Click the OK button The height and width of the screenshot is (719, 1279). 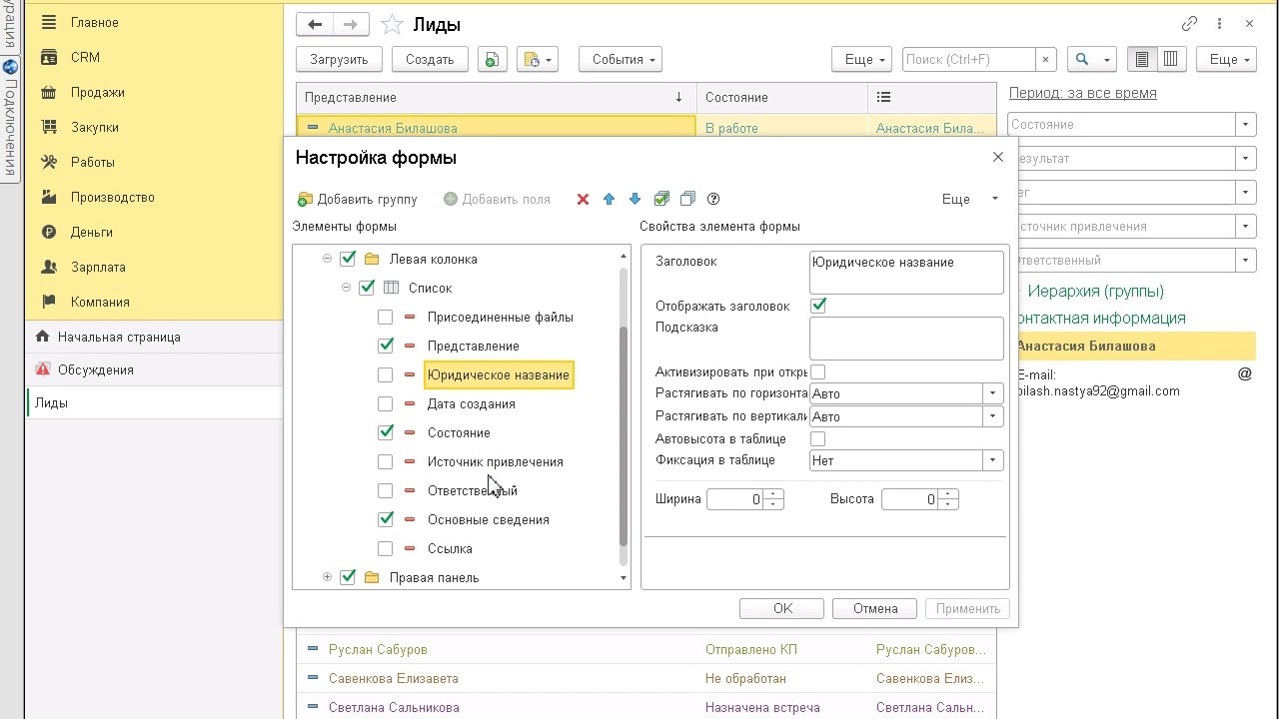[782, 609]
